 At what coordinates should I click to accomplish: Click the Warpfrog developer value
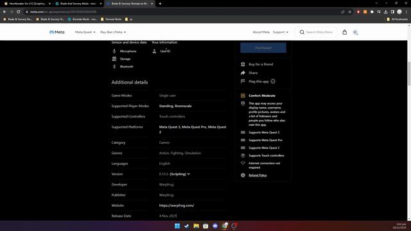coord(166,184)
